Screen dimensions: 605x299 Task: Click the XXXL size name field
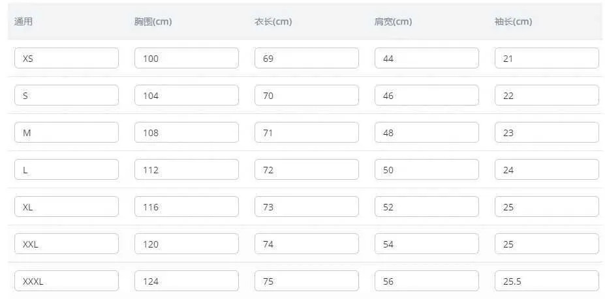click(x=67, y=281)
